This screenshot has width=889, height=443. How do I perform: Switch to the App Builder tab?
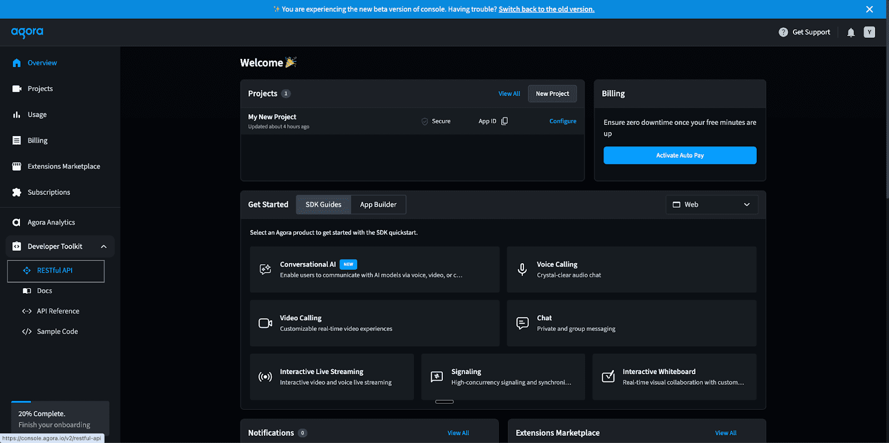click(x=378, y=205)
